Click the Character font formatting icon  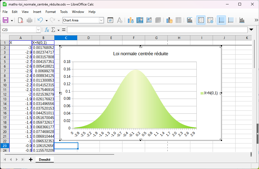119,20
